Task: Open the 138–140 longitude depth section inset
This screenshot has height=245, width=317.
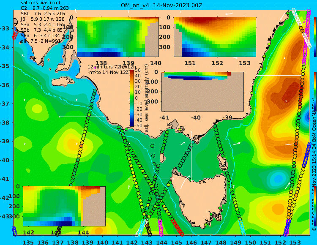Action: (x=118, y=37)
